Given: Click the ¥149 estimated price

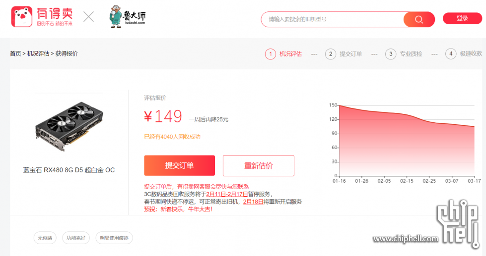Looking at the screenshot, I should (x=163, y=116).
